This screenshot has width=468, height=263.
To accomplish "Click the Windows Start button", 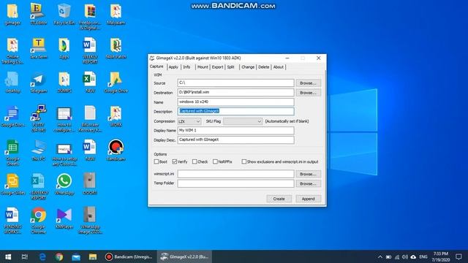I will pos(8,256).
